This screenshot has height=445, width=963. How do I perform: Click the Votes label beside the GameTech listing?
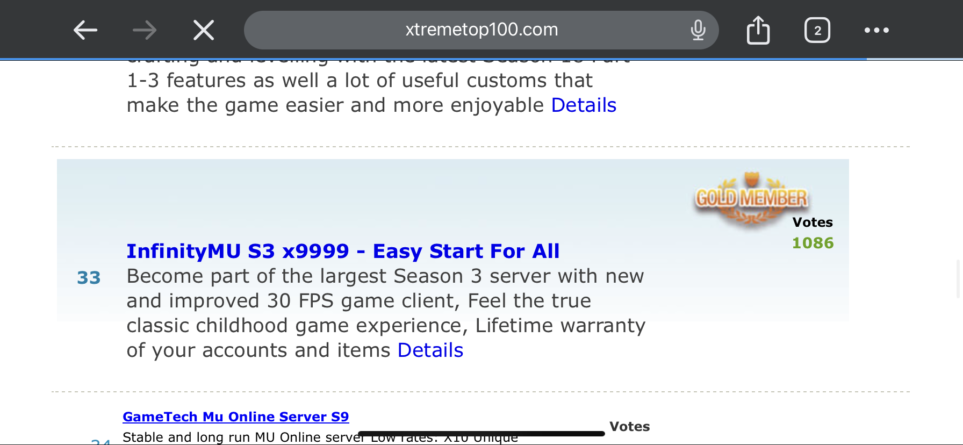coord(630,427)
